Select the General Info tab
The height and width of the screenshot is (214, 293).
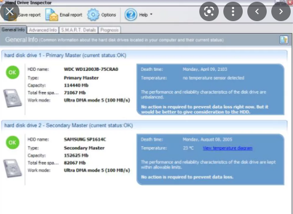coord(13,30)
